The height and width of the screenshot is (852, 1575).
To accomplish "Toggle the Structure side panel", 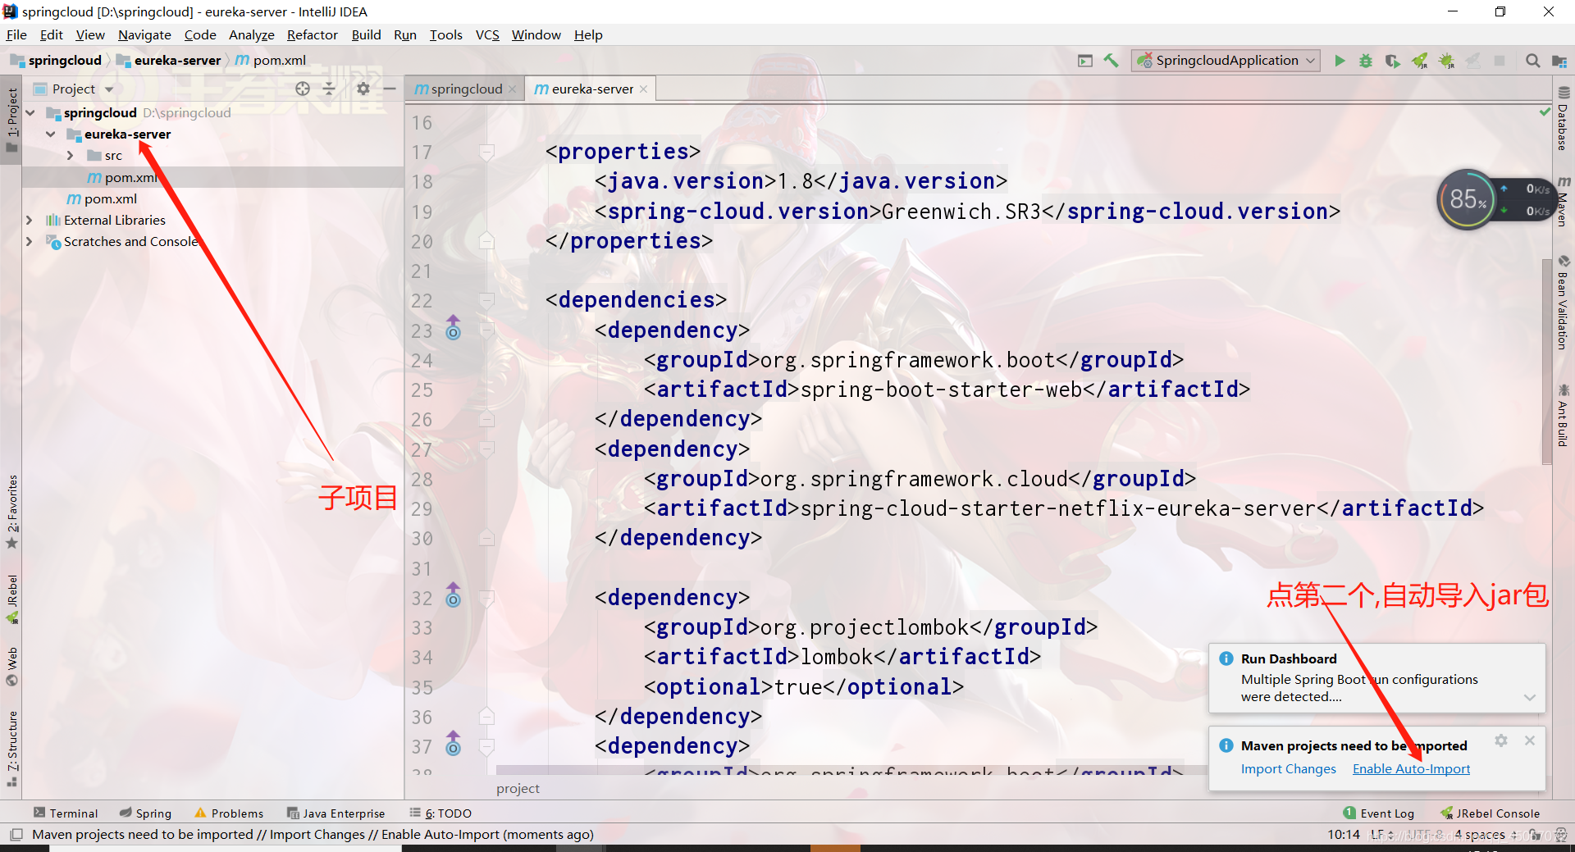I will 12,749.
